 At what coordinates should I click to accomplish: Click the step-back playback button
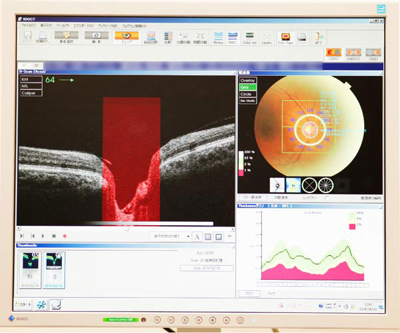pyautogui.click(x=33, y=236)
